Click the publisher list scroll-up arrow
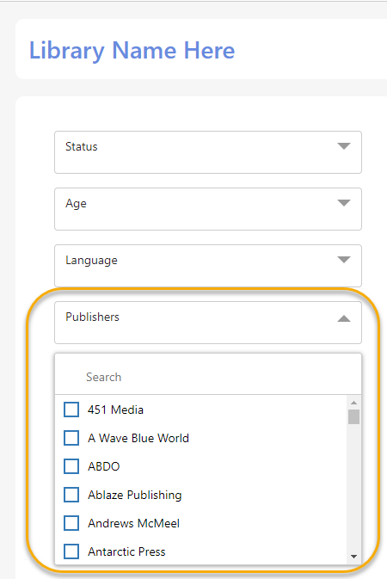 click(x=353, y=403)
